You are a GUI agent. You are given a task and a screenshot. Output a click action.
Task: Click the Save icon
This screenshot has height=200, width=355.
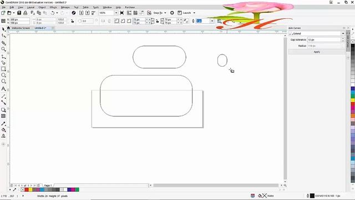(x=19, y=13)
